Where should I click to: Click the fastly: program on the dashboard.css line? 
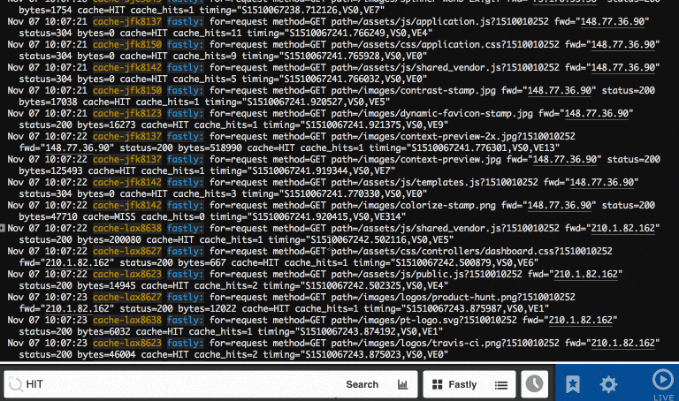185,251
